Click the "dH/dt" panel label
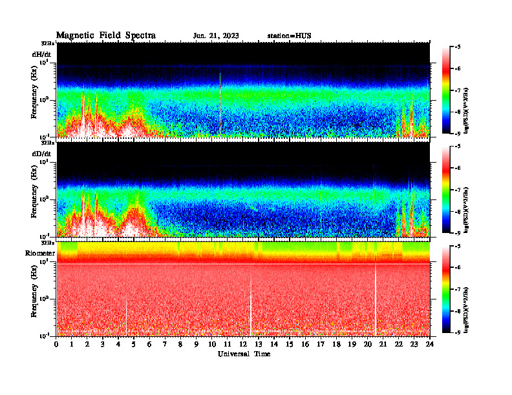The image size is (512, 395). pos(41,54)
